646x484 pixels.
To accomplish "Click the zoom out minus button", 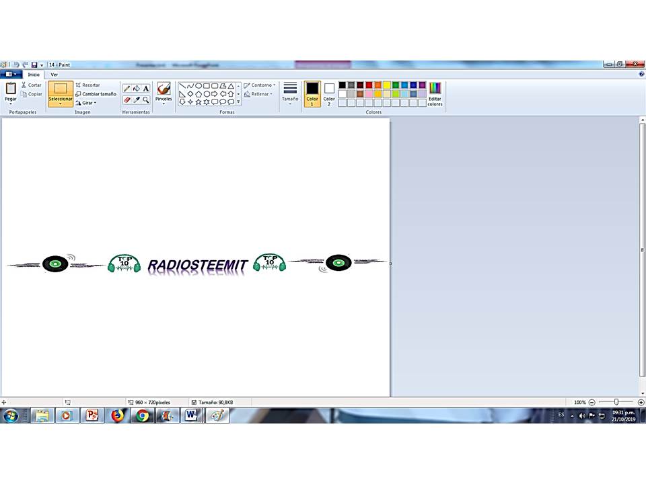I will tap(592, 402).
